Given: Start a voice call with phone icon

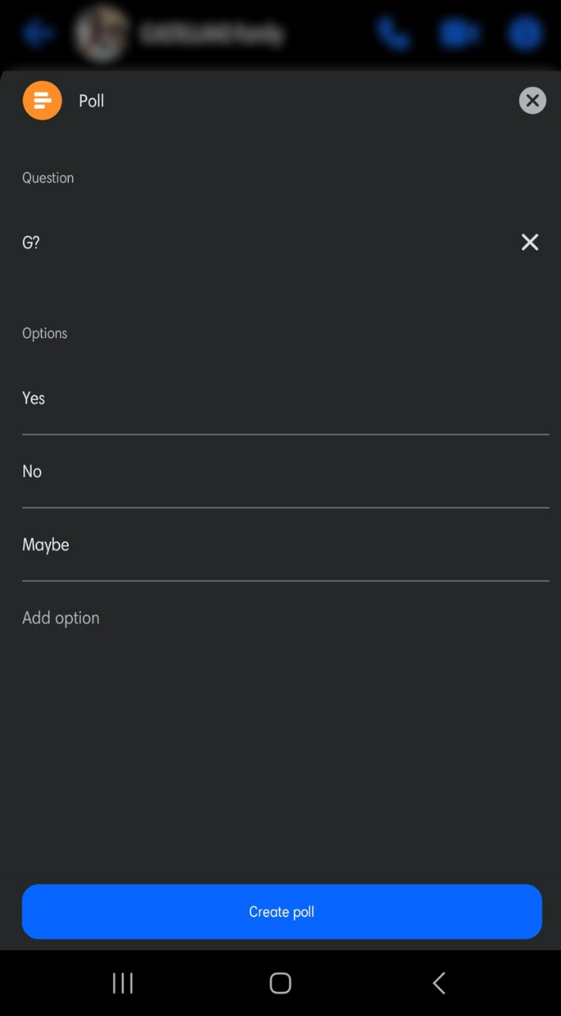Looking at the screenshot, I should (394, 34).
